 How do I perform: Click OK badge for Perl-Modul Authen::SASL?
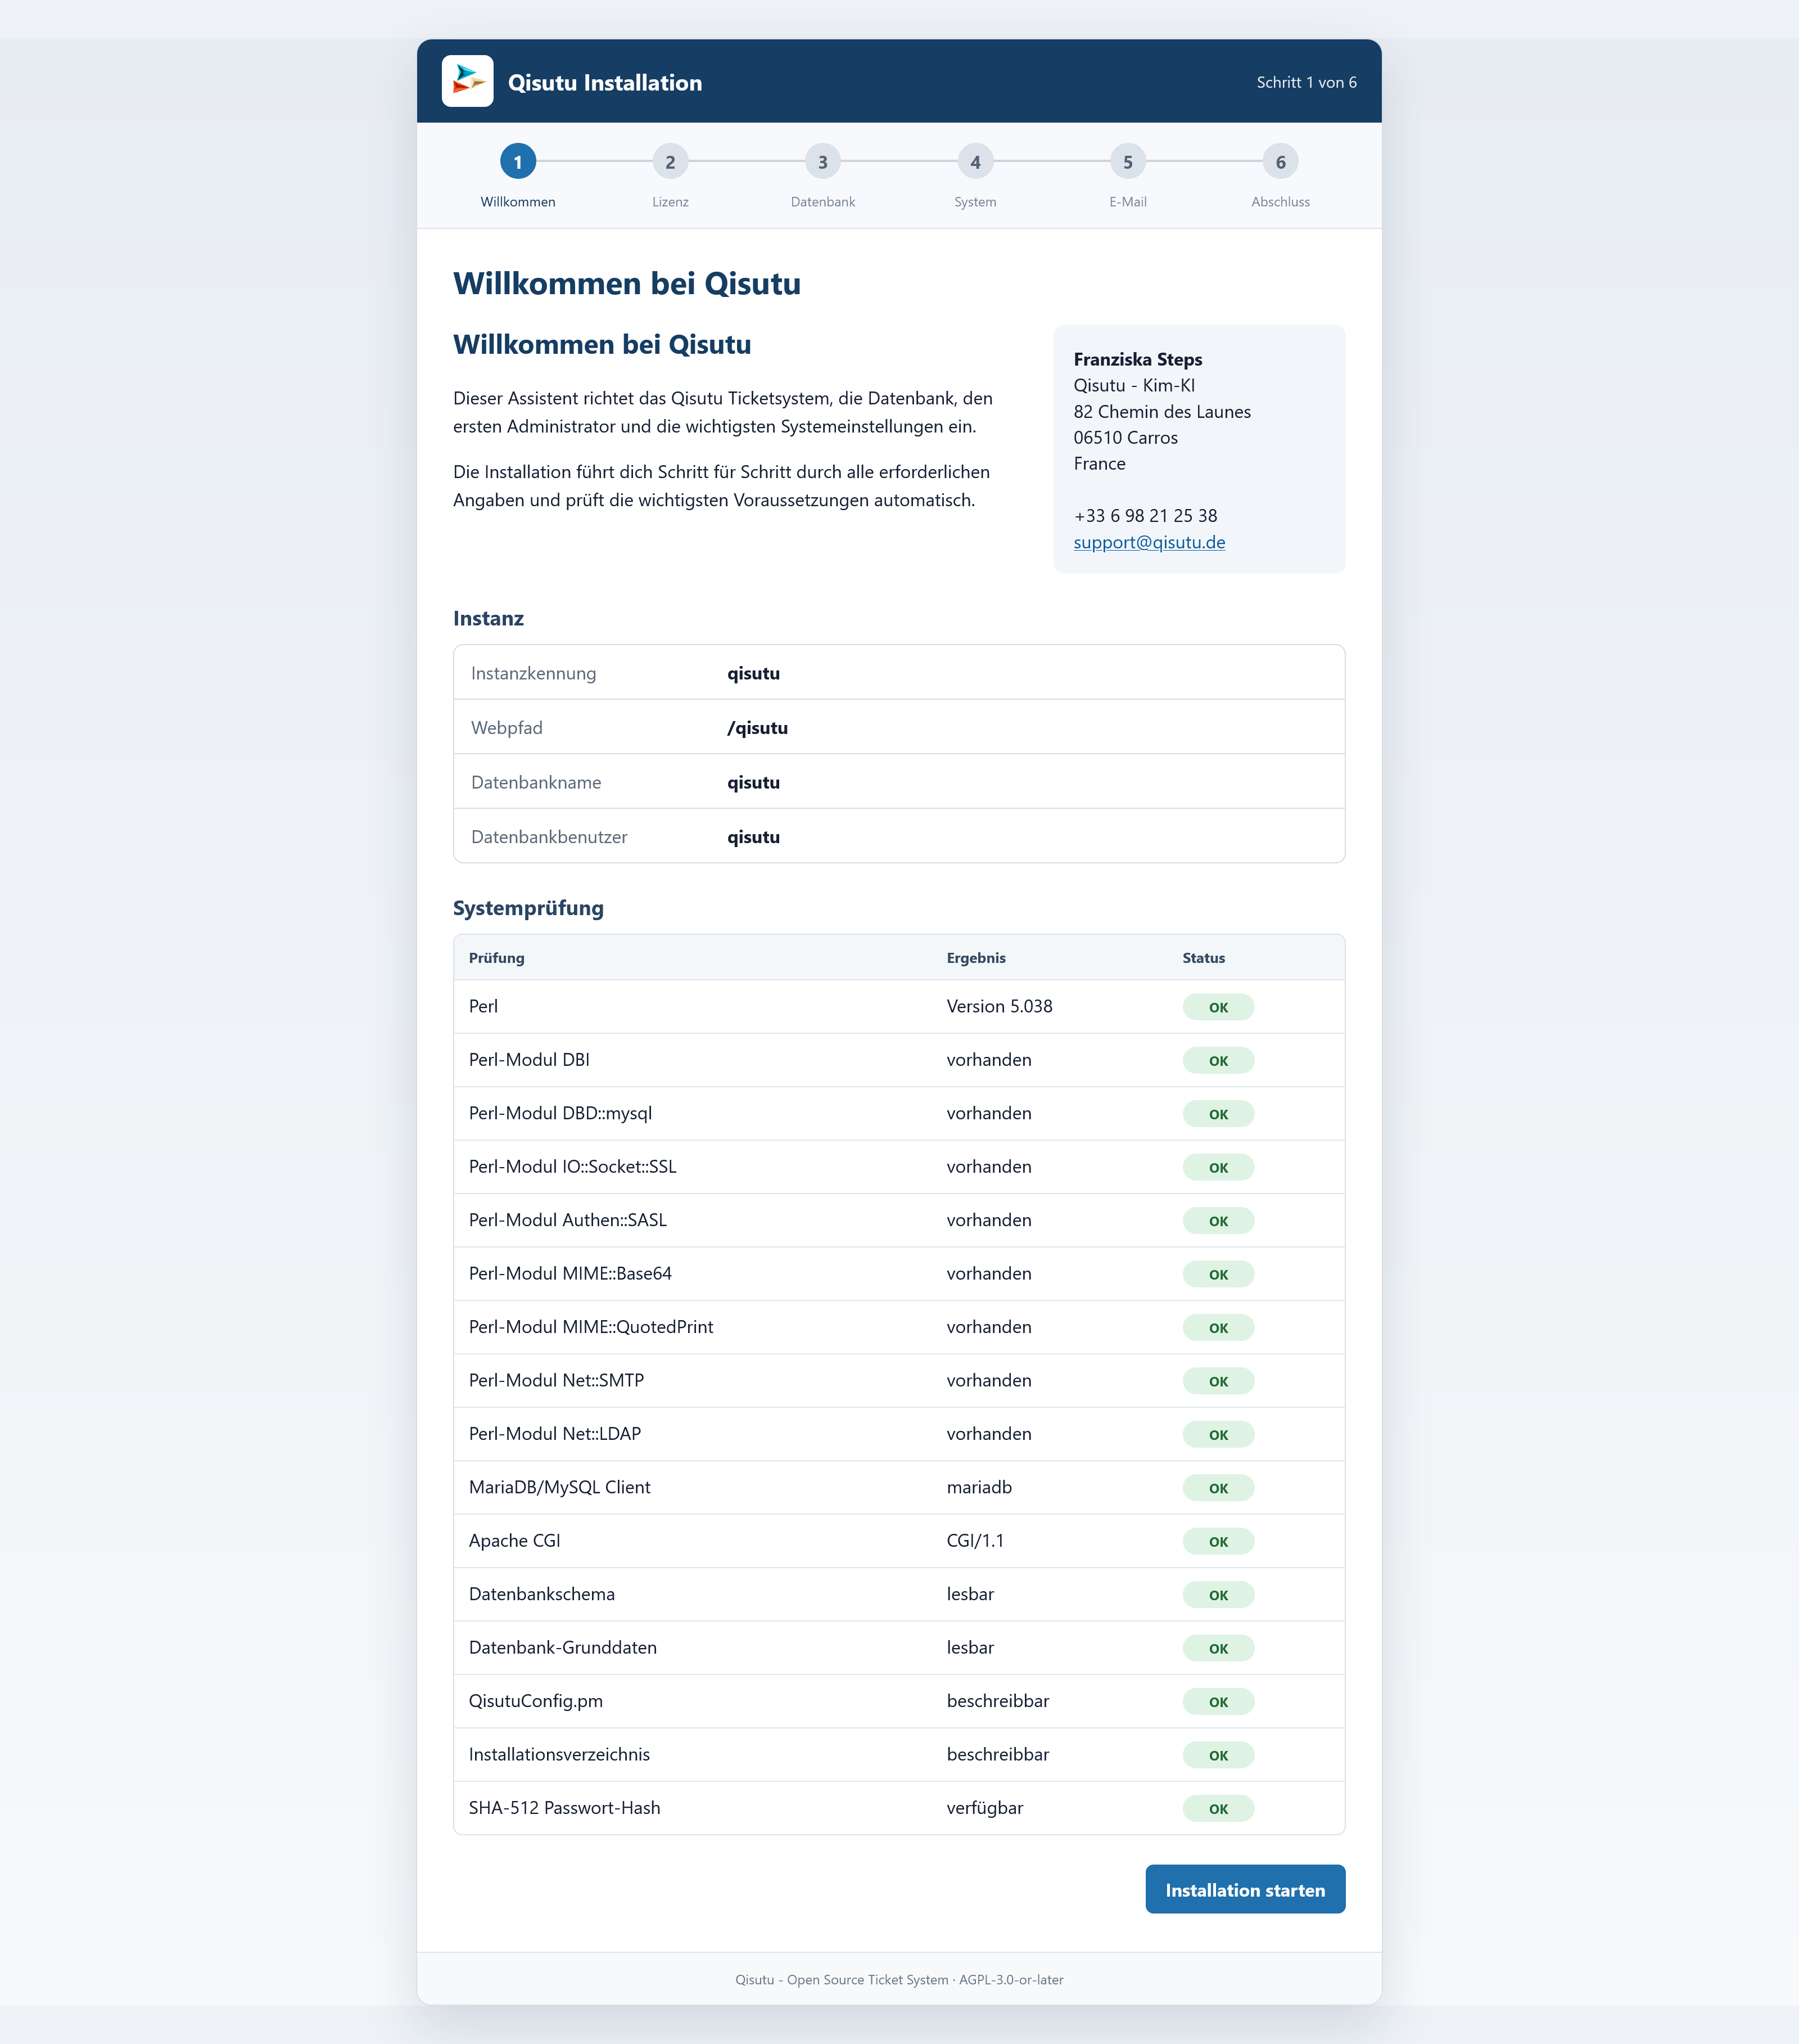(1218, 1221)
